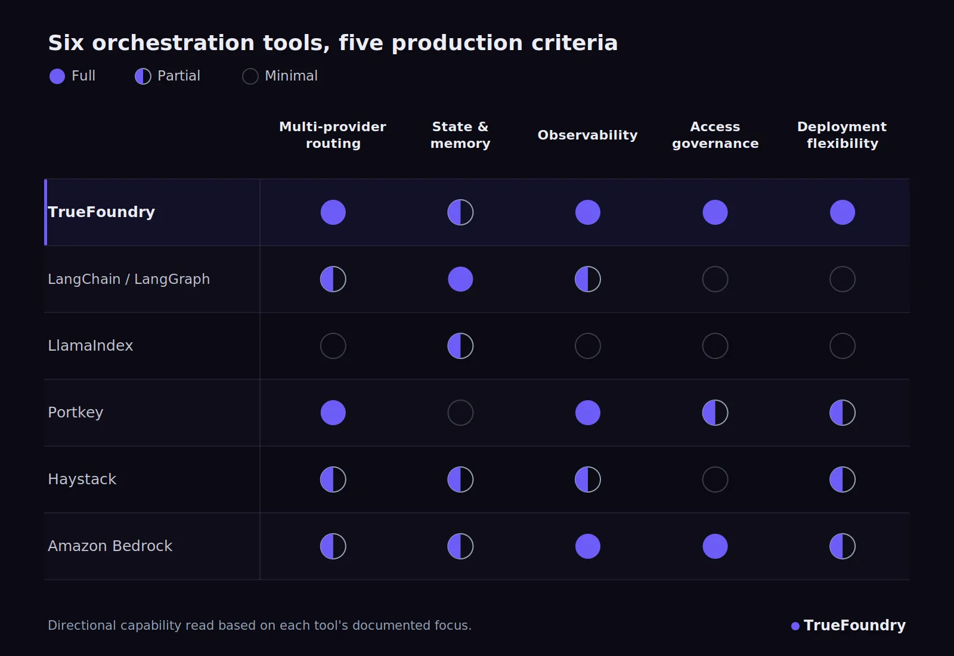Click the 'Multi-provider routing' column header
The height and width of the screenshot is (656, 954).
[x=333, y=135]
